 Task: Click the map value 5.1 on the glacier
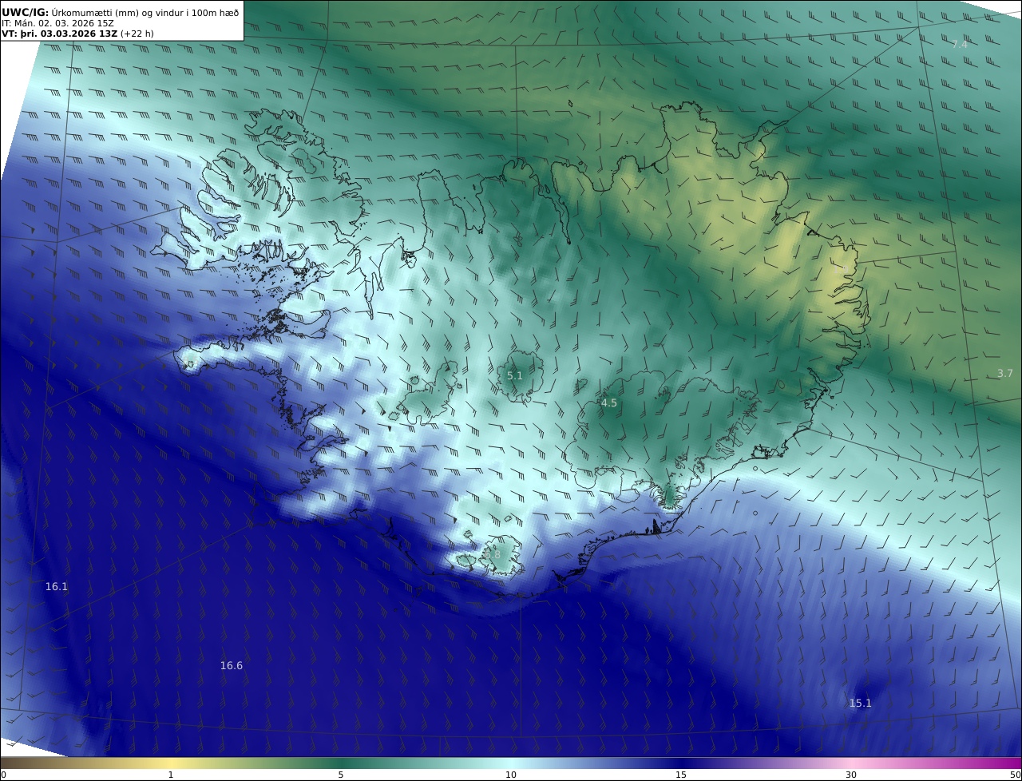(x=515, y=375)
